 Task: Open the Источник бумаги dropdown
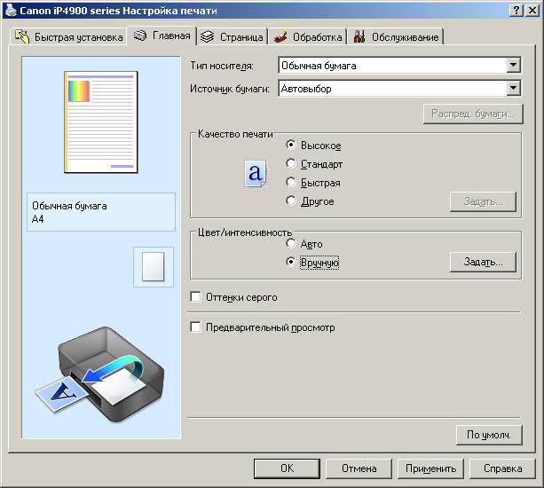pyautogui.click(x=513, y=88)
